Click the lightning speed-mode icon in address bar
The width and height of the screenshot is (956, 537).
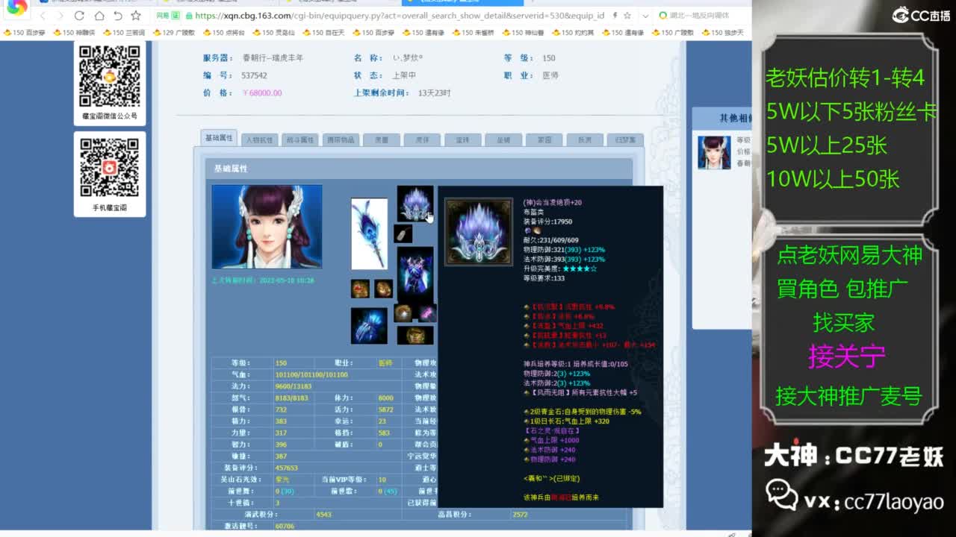tap(614, 16)
